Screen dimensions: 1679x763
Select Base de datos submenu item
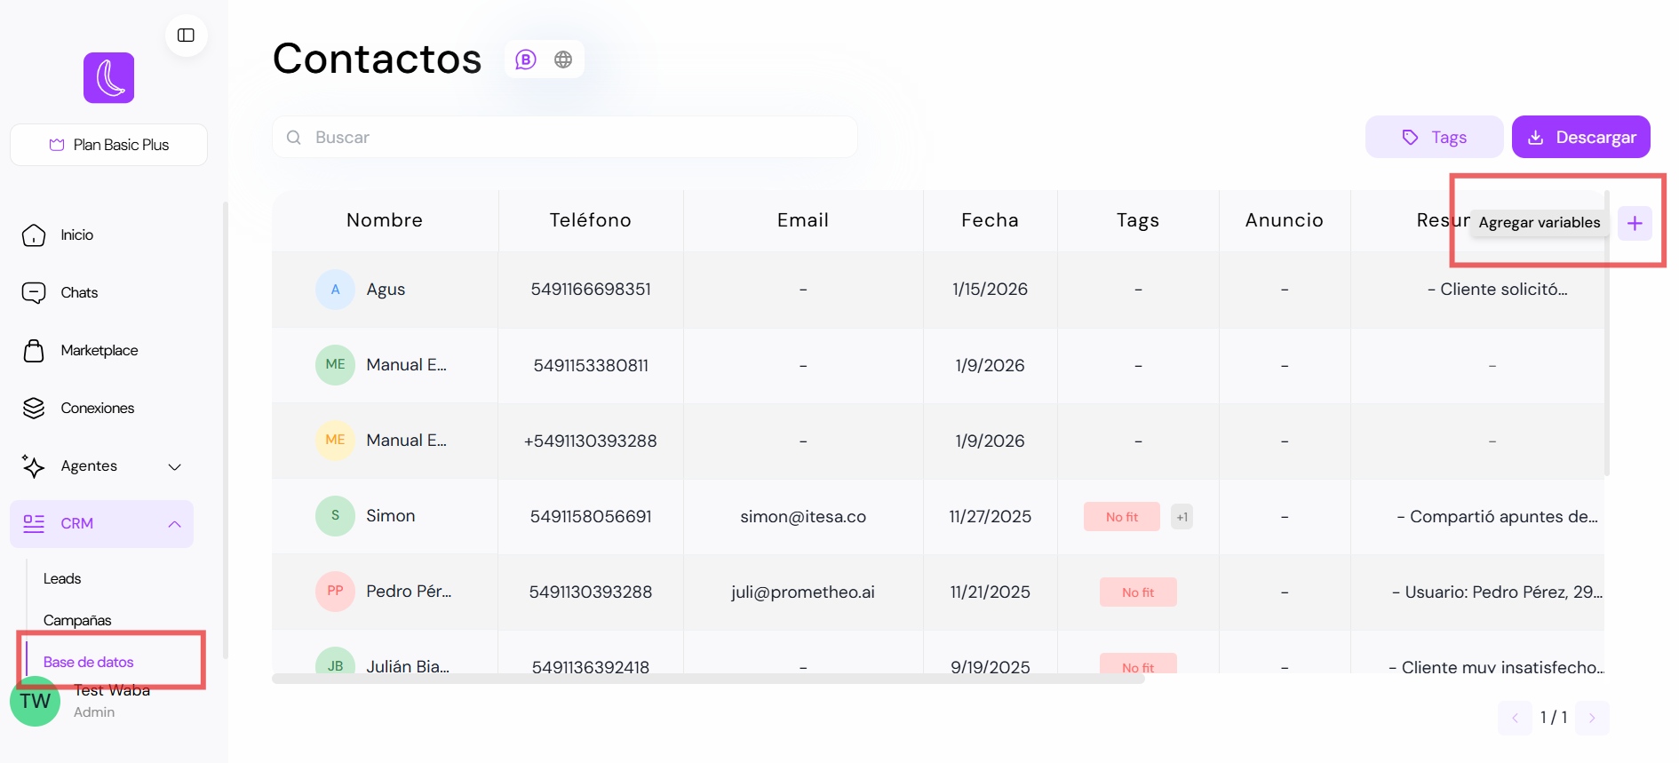click(89, 663)
